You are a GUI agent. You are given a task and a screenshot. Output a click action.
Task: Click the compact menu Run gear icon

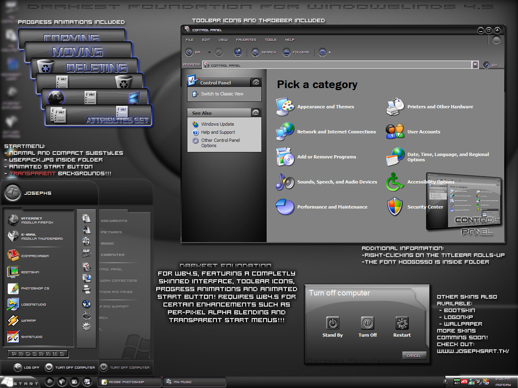tap(86, 326)
